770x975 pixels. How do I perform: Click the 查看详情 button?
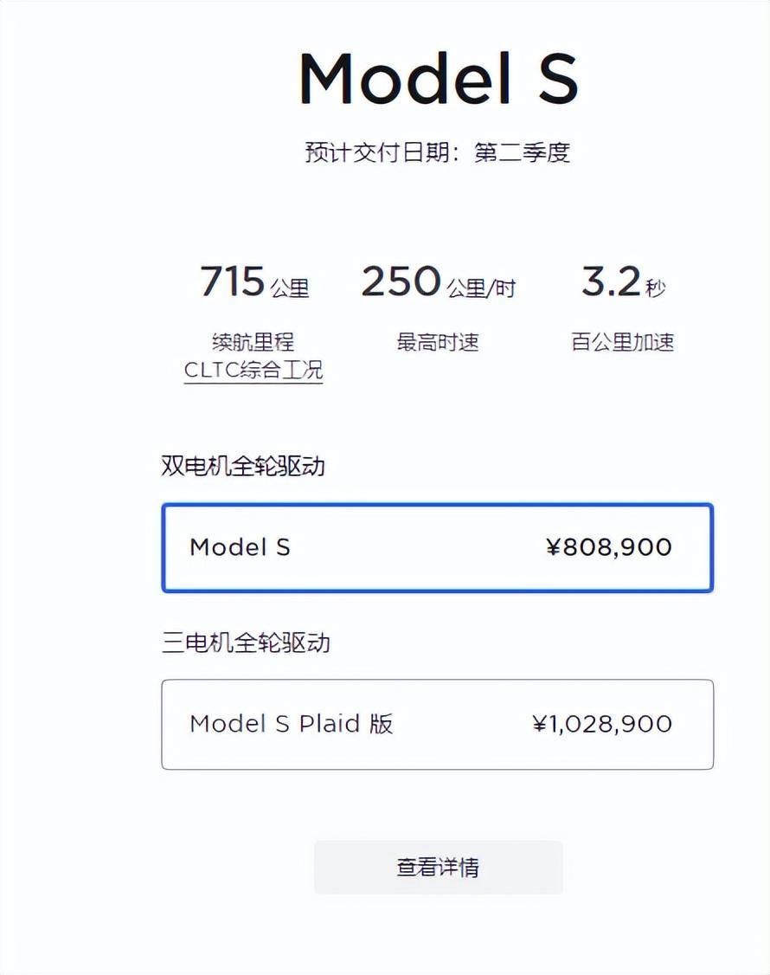[438, 868]
